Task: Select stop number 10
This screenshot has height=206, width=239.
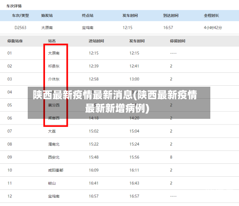Action: coord(10,170)
